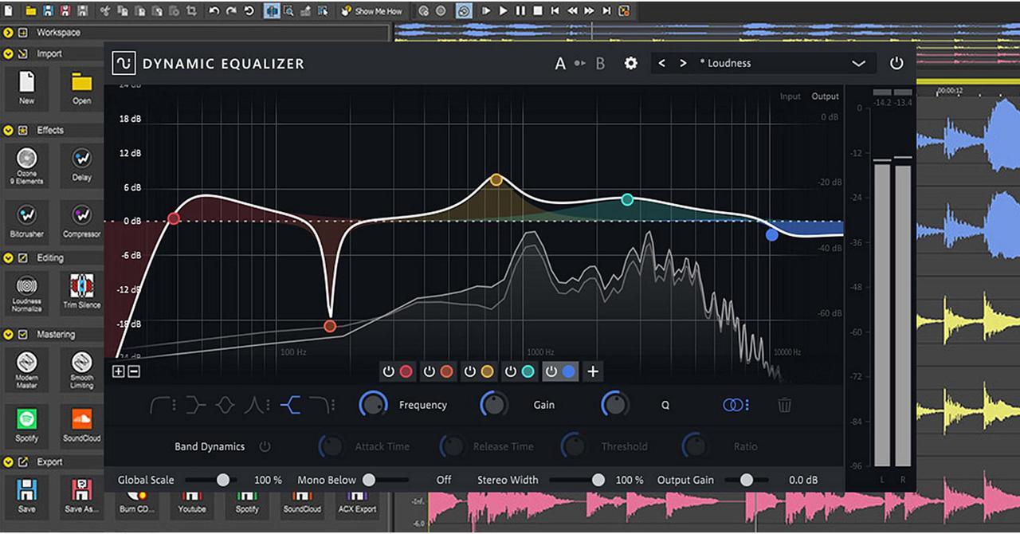Viewport: 1020px width, 534px height.
Task: Select the bell filter shape
Action: [224, 406]
